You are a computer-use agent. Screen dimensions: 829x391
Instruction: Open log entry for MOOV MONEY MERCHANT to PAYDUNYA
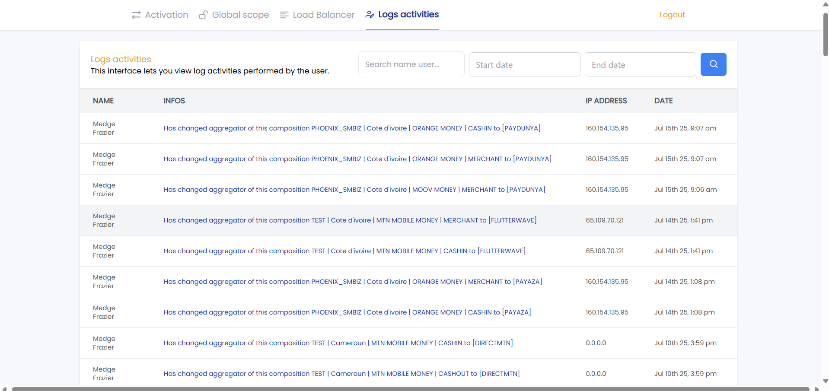point(354,190)
